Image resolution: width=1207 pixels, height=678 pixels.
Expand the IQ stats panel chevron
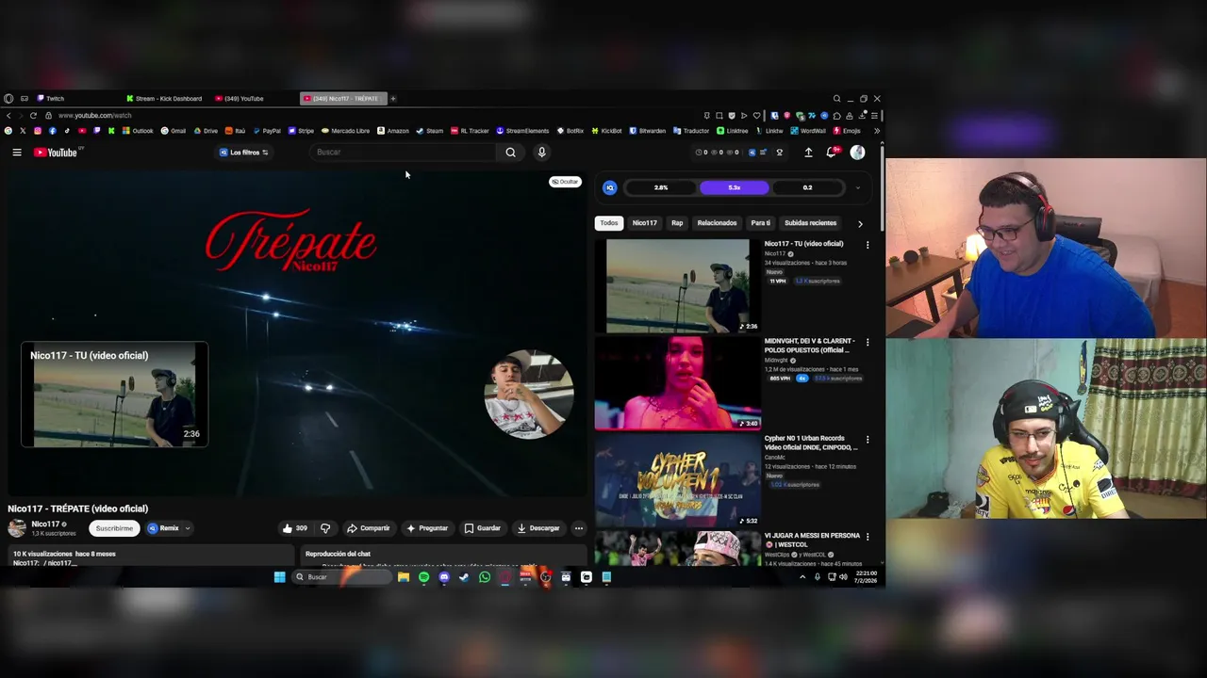[857, 188]
